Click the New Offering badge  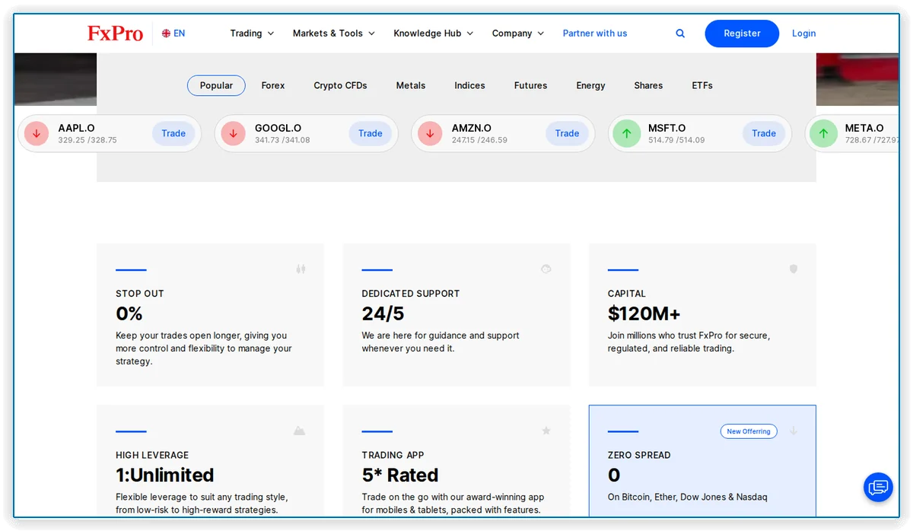tap(749, 431)
